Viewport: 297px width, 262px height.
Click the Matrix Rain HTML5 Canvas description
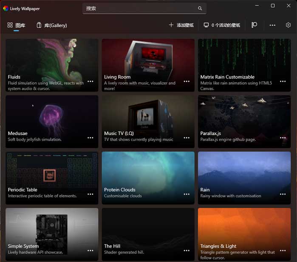coord(236,86)
